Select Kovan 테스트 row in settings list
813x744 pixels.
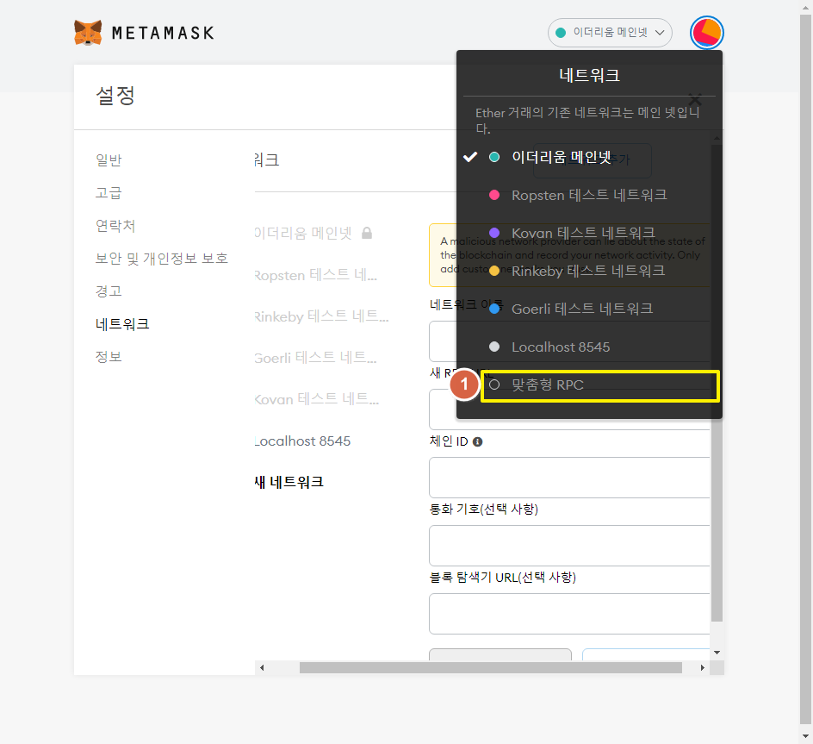[x=317, y=399]
